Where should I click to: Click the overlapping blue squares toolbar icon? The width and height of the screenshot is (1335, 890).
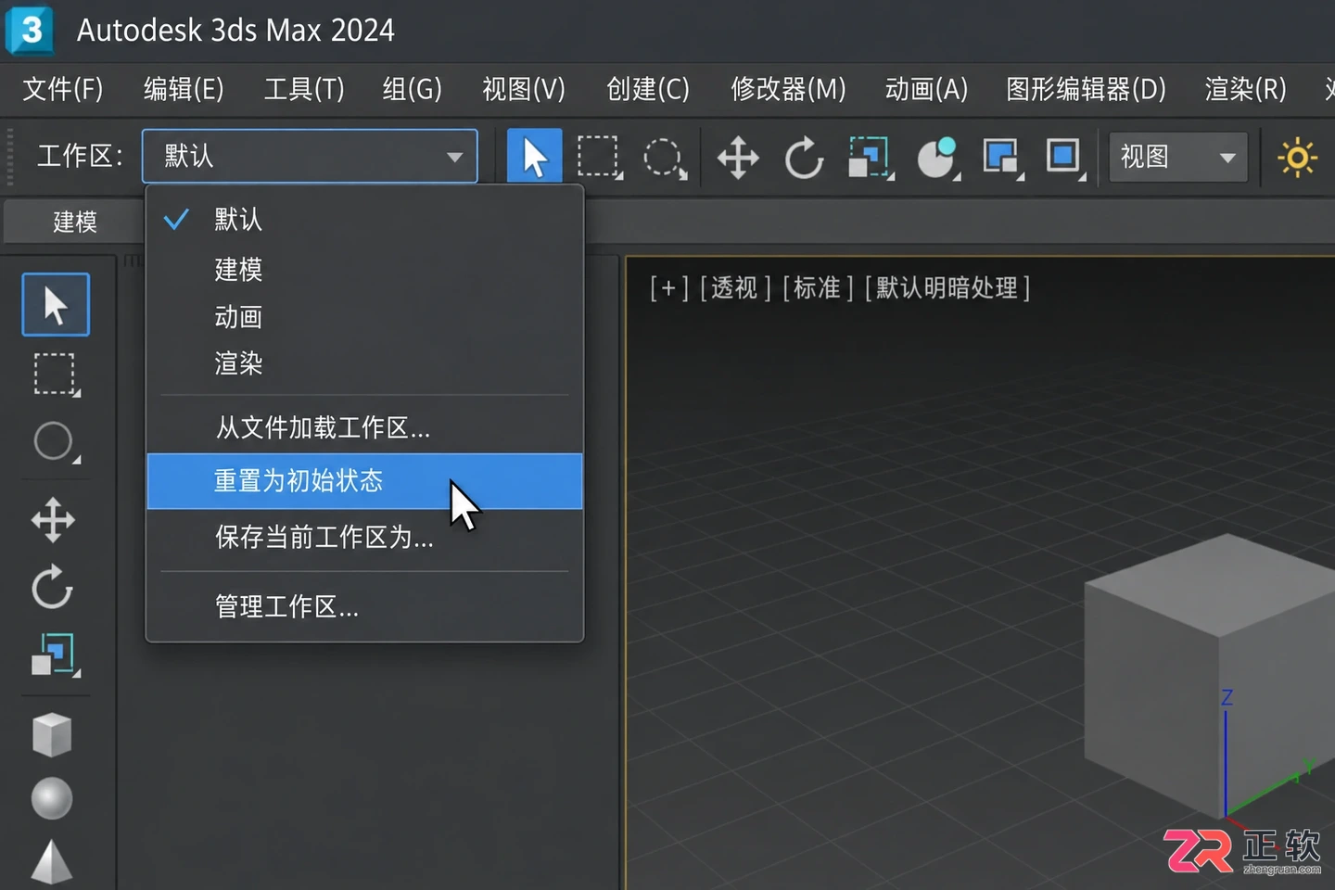coord(1002,158)
